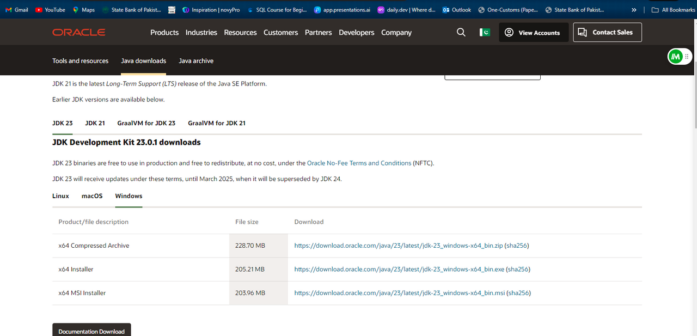Image resolution: width=697 pixels, height=336 pixels.
Task: Open the YouTube bookmark
Action: tap(50, 10)
